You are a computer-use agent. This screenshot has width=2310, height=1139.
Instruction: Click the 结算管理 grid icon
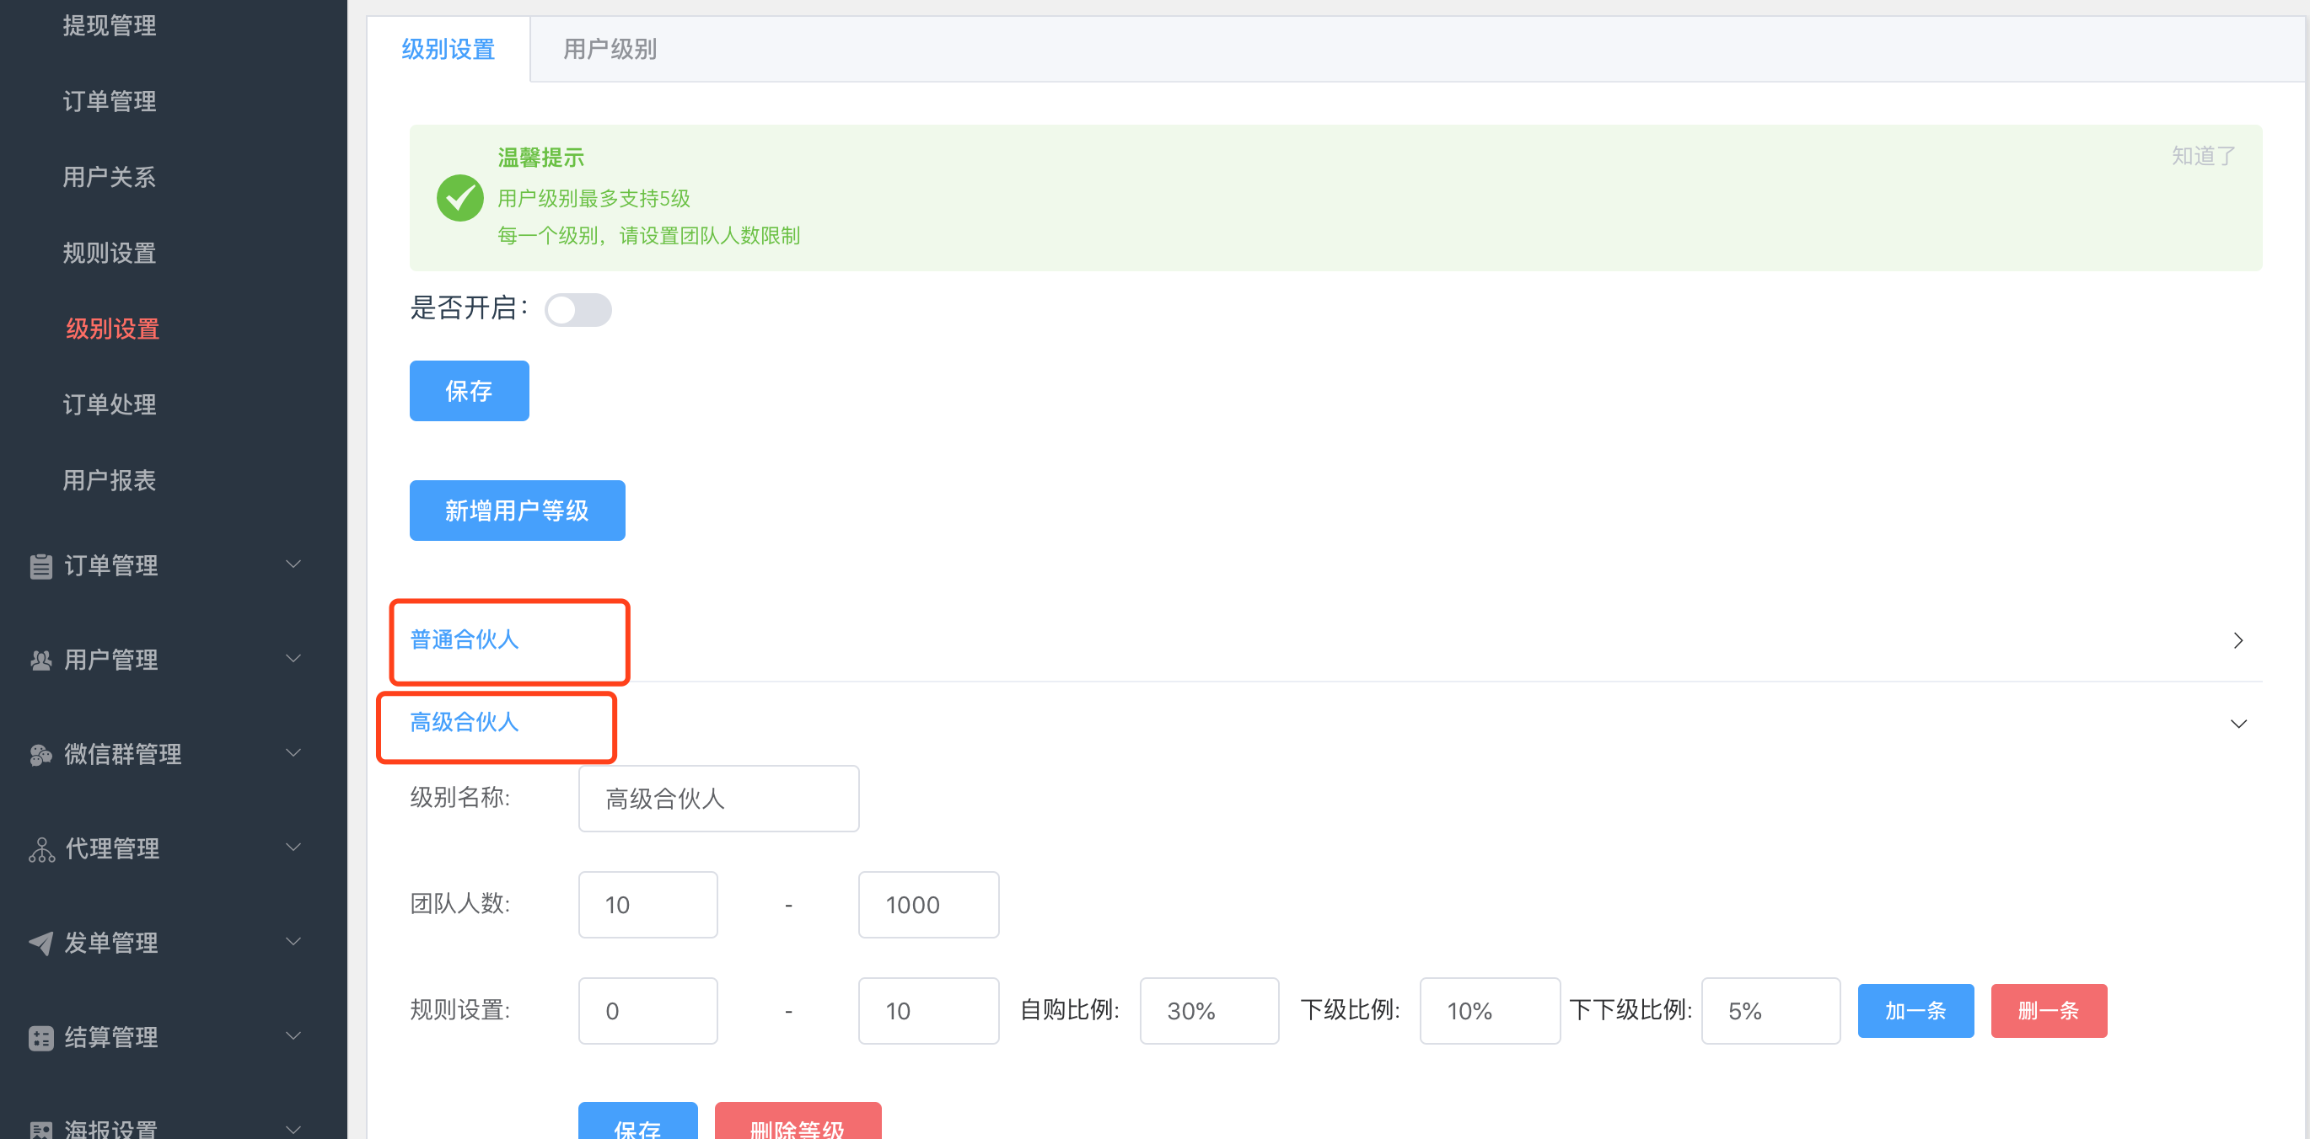(x=40, y=1038)
